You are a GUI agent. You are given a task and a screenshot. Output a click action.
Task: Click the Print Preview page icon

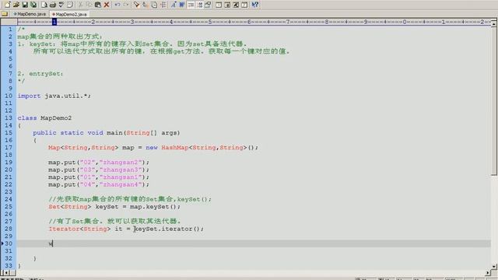[44, 5]
